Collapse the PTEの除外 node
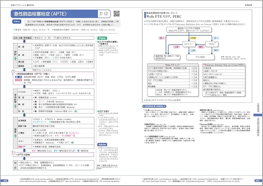The width and height of the screenshot is (263, 186). [x=200, y=57]
